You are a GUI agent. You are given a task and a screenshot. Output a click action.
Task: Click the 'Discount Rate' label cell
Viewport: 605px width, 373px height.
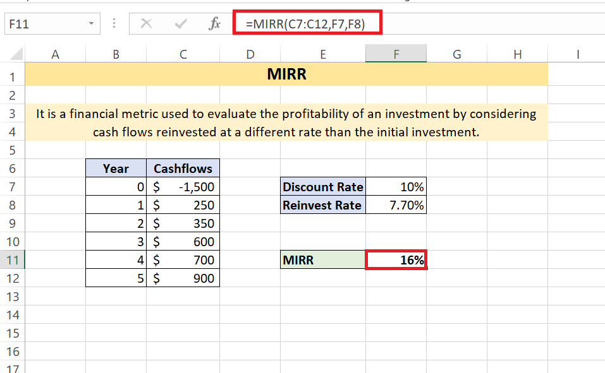(x=323, y=187)
